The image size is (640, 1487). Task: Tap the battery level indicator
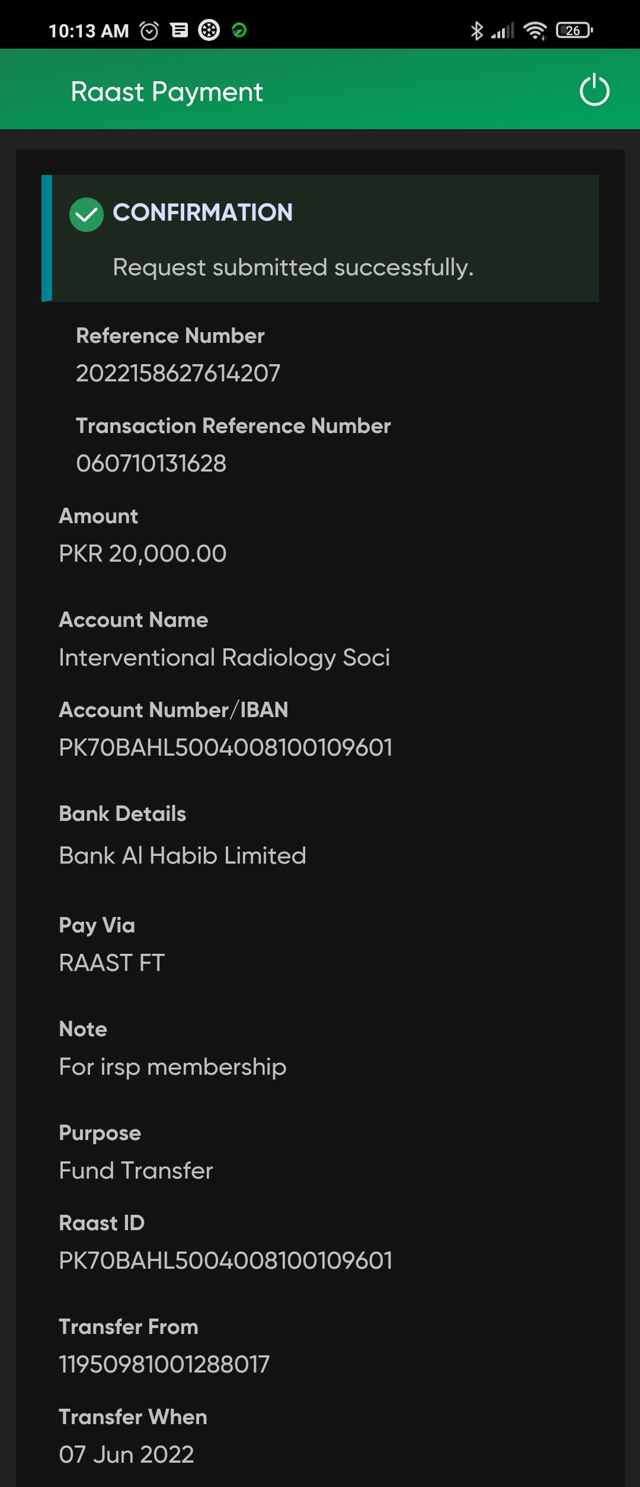tap(574, 30)
